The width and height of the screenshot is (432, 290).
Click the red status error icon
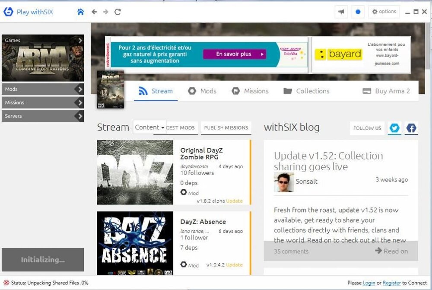tap(6, 283)
